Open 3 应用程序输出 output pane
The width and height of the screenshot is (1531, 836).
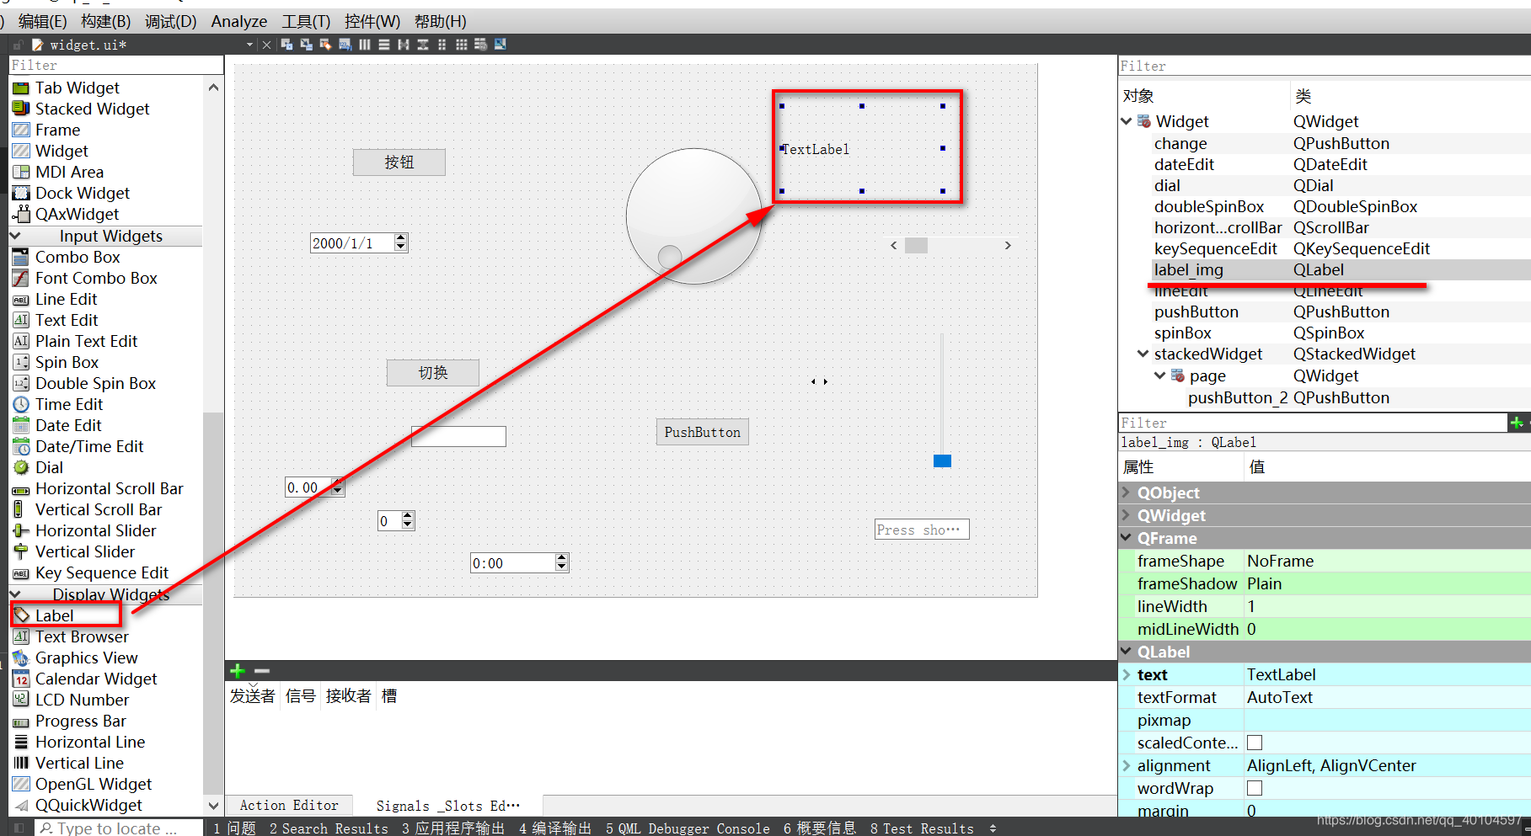point(453,828)
